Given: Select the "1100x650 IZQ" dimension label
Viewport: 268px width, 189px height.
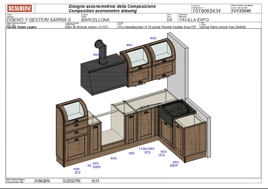Looking at the screenshot, I should point(146,150).
